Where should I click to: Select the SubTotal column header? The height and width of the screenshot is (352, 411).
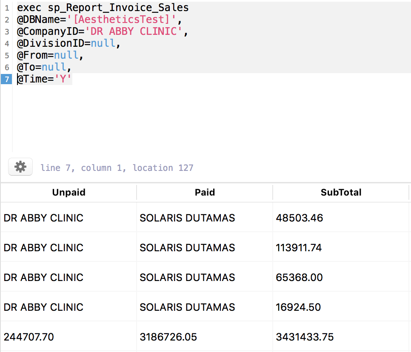pyautogui.click(x=341, y=193)
